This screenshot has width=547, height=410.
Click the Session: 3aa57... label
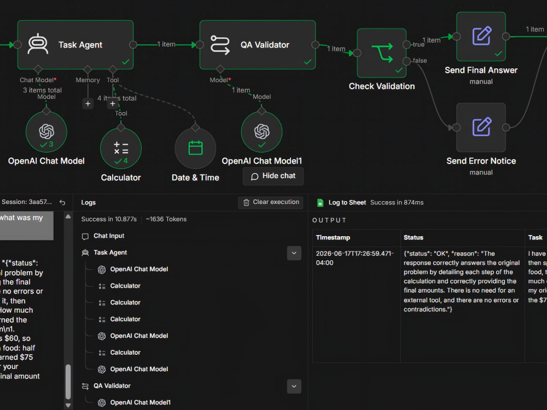(x=26, y=202)
